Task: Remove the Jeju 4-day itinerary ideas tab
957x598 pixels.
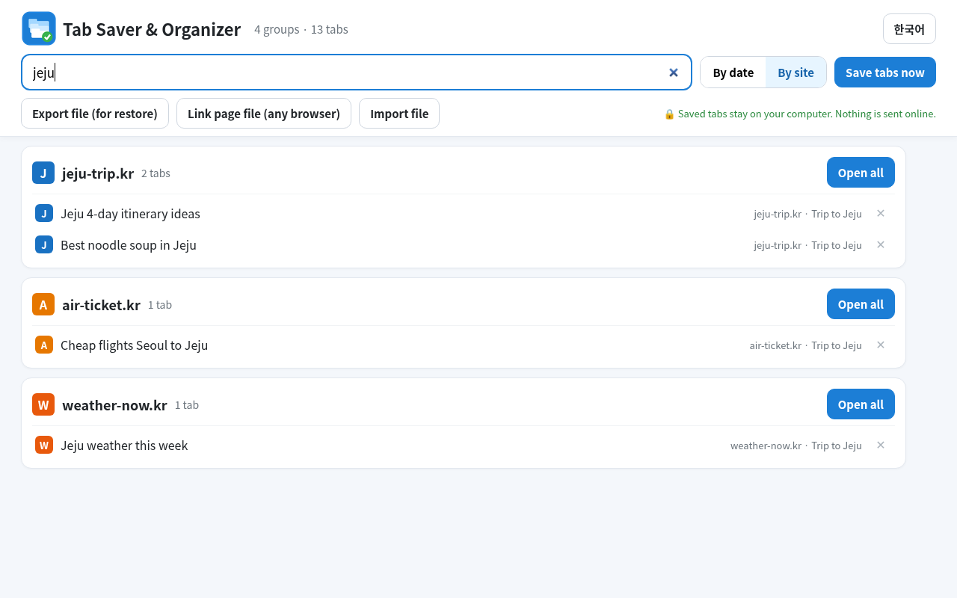Action: [x=881, y=213]
